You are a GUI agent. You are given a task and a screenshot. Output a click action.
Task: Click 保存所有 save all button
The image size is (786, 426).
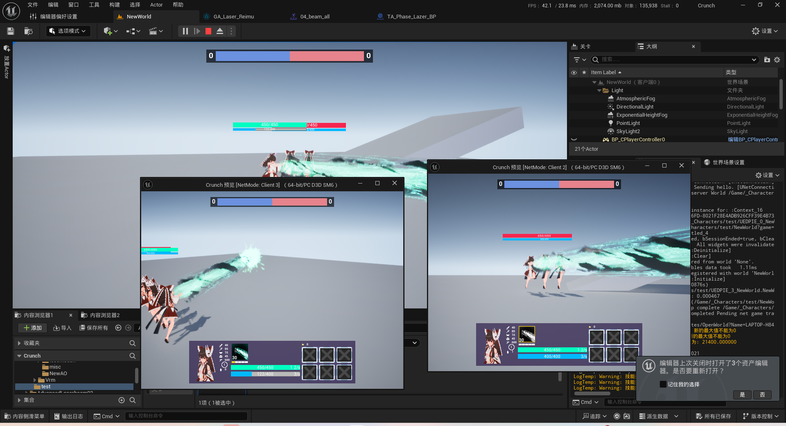pyautogui.click(x=94, y=328)
